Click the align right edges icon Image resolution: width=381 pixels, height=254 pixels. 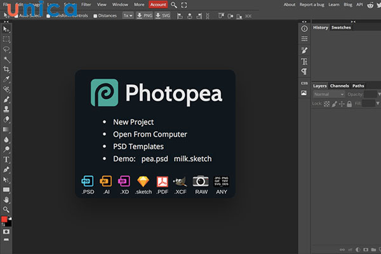point(199,16)
